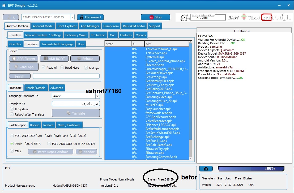294x193 pixels.
Task: Switch to Dump Rom tab
Action: pyautogui.click(x=111, y=26)
